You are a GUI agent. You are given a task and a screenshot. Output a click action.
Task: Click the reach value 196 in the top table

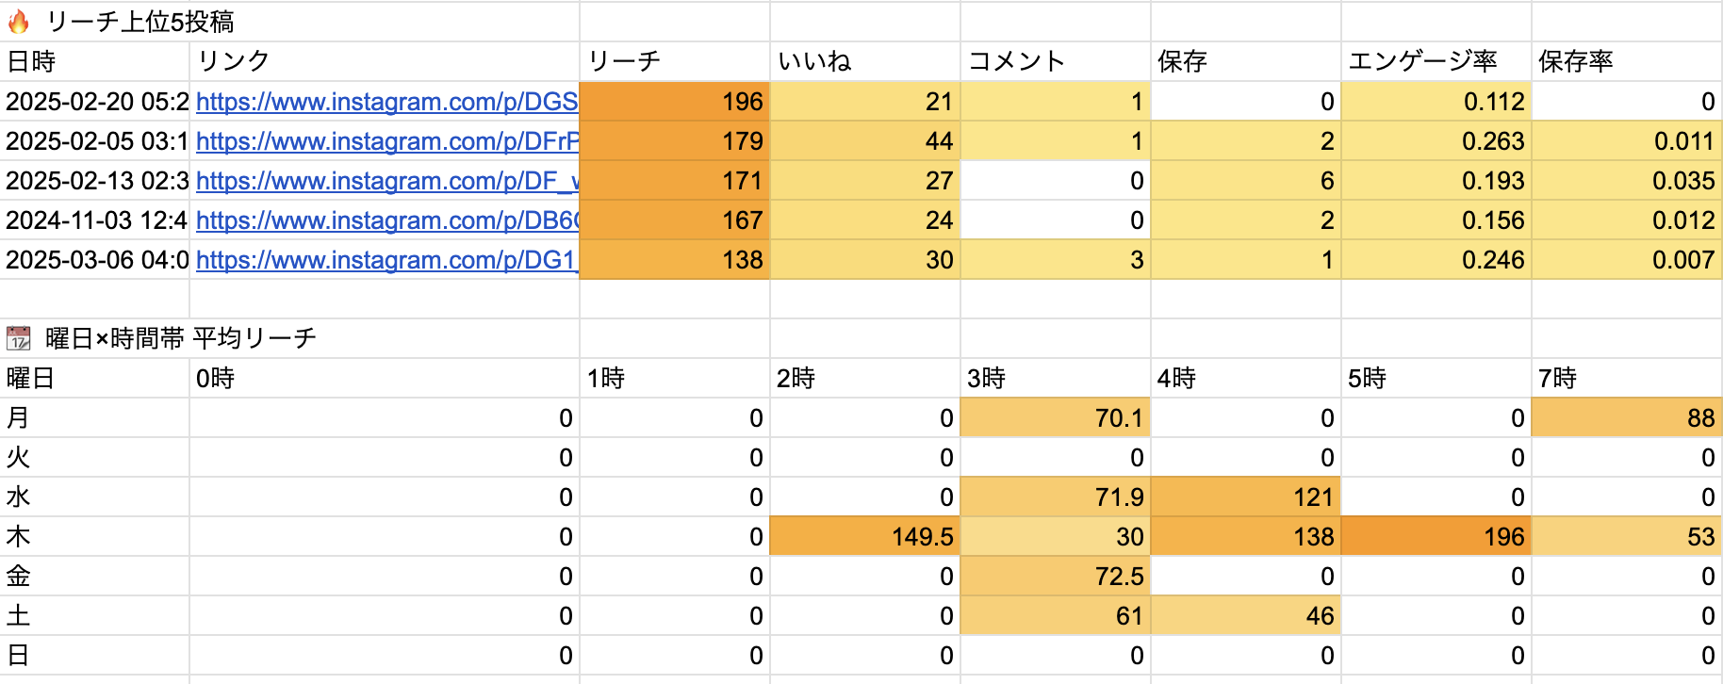click(674, 102)
